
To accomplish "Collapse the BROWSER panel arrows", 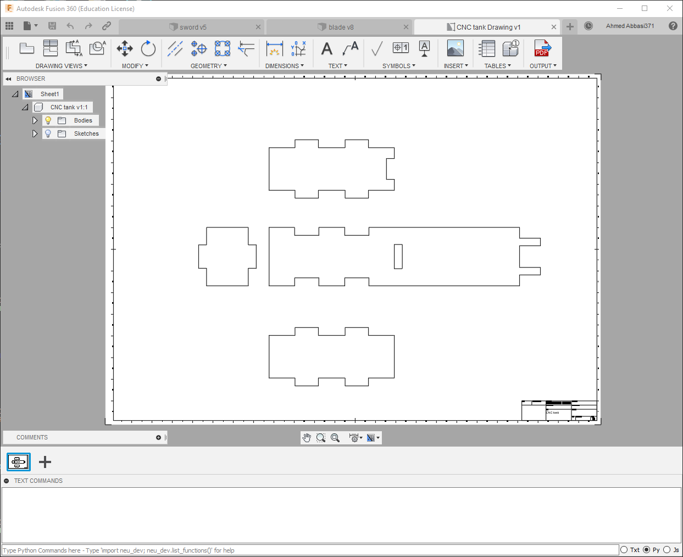I will [x=8, y=79].
